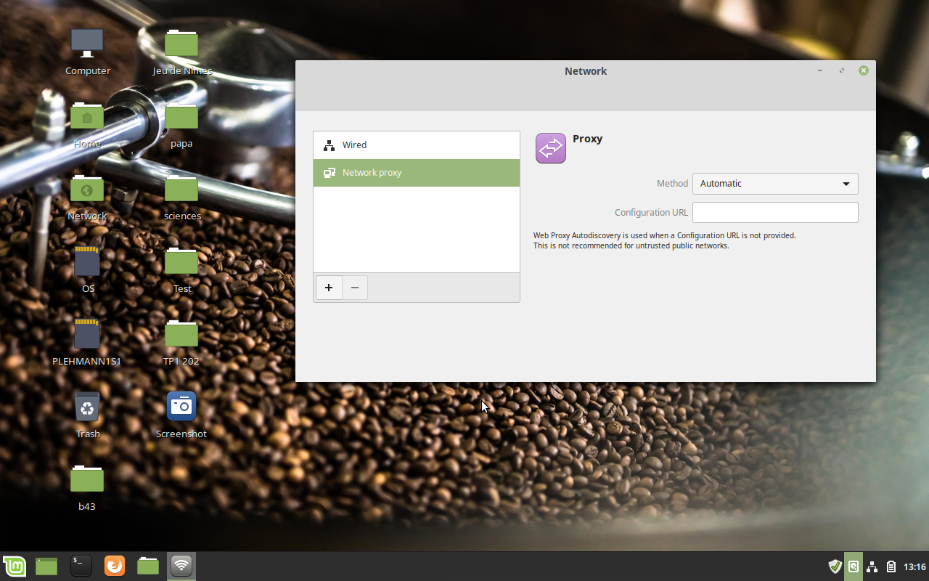The height and width of the screenshot is (581, 929).
Task: Click the Show Desktop taskbar icon
Action: pos(46,566)
